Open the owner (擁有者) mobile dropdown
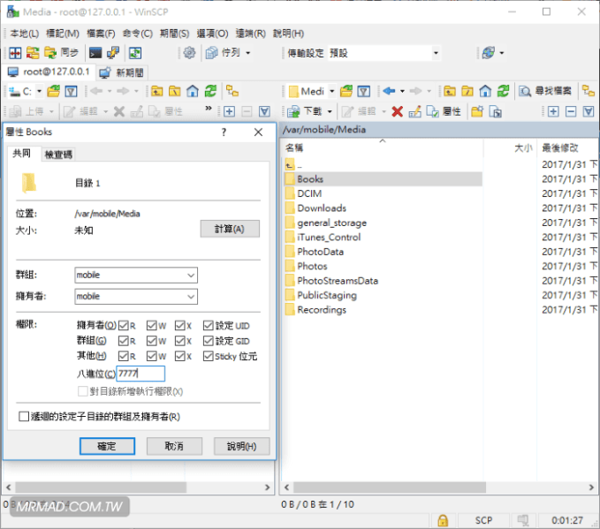The image size is (600, 529). tap(191, 297)
